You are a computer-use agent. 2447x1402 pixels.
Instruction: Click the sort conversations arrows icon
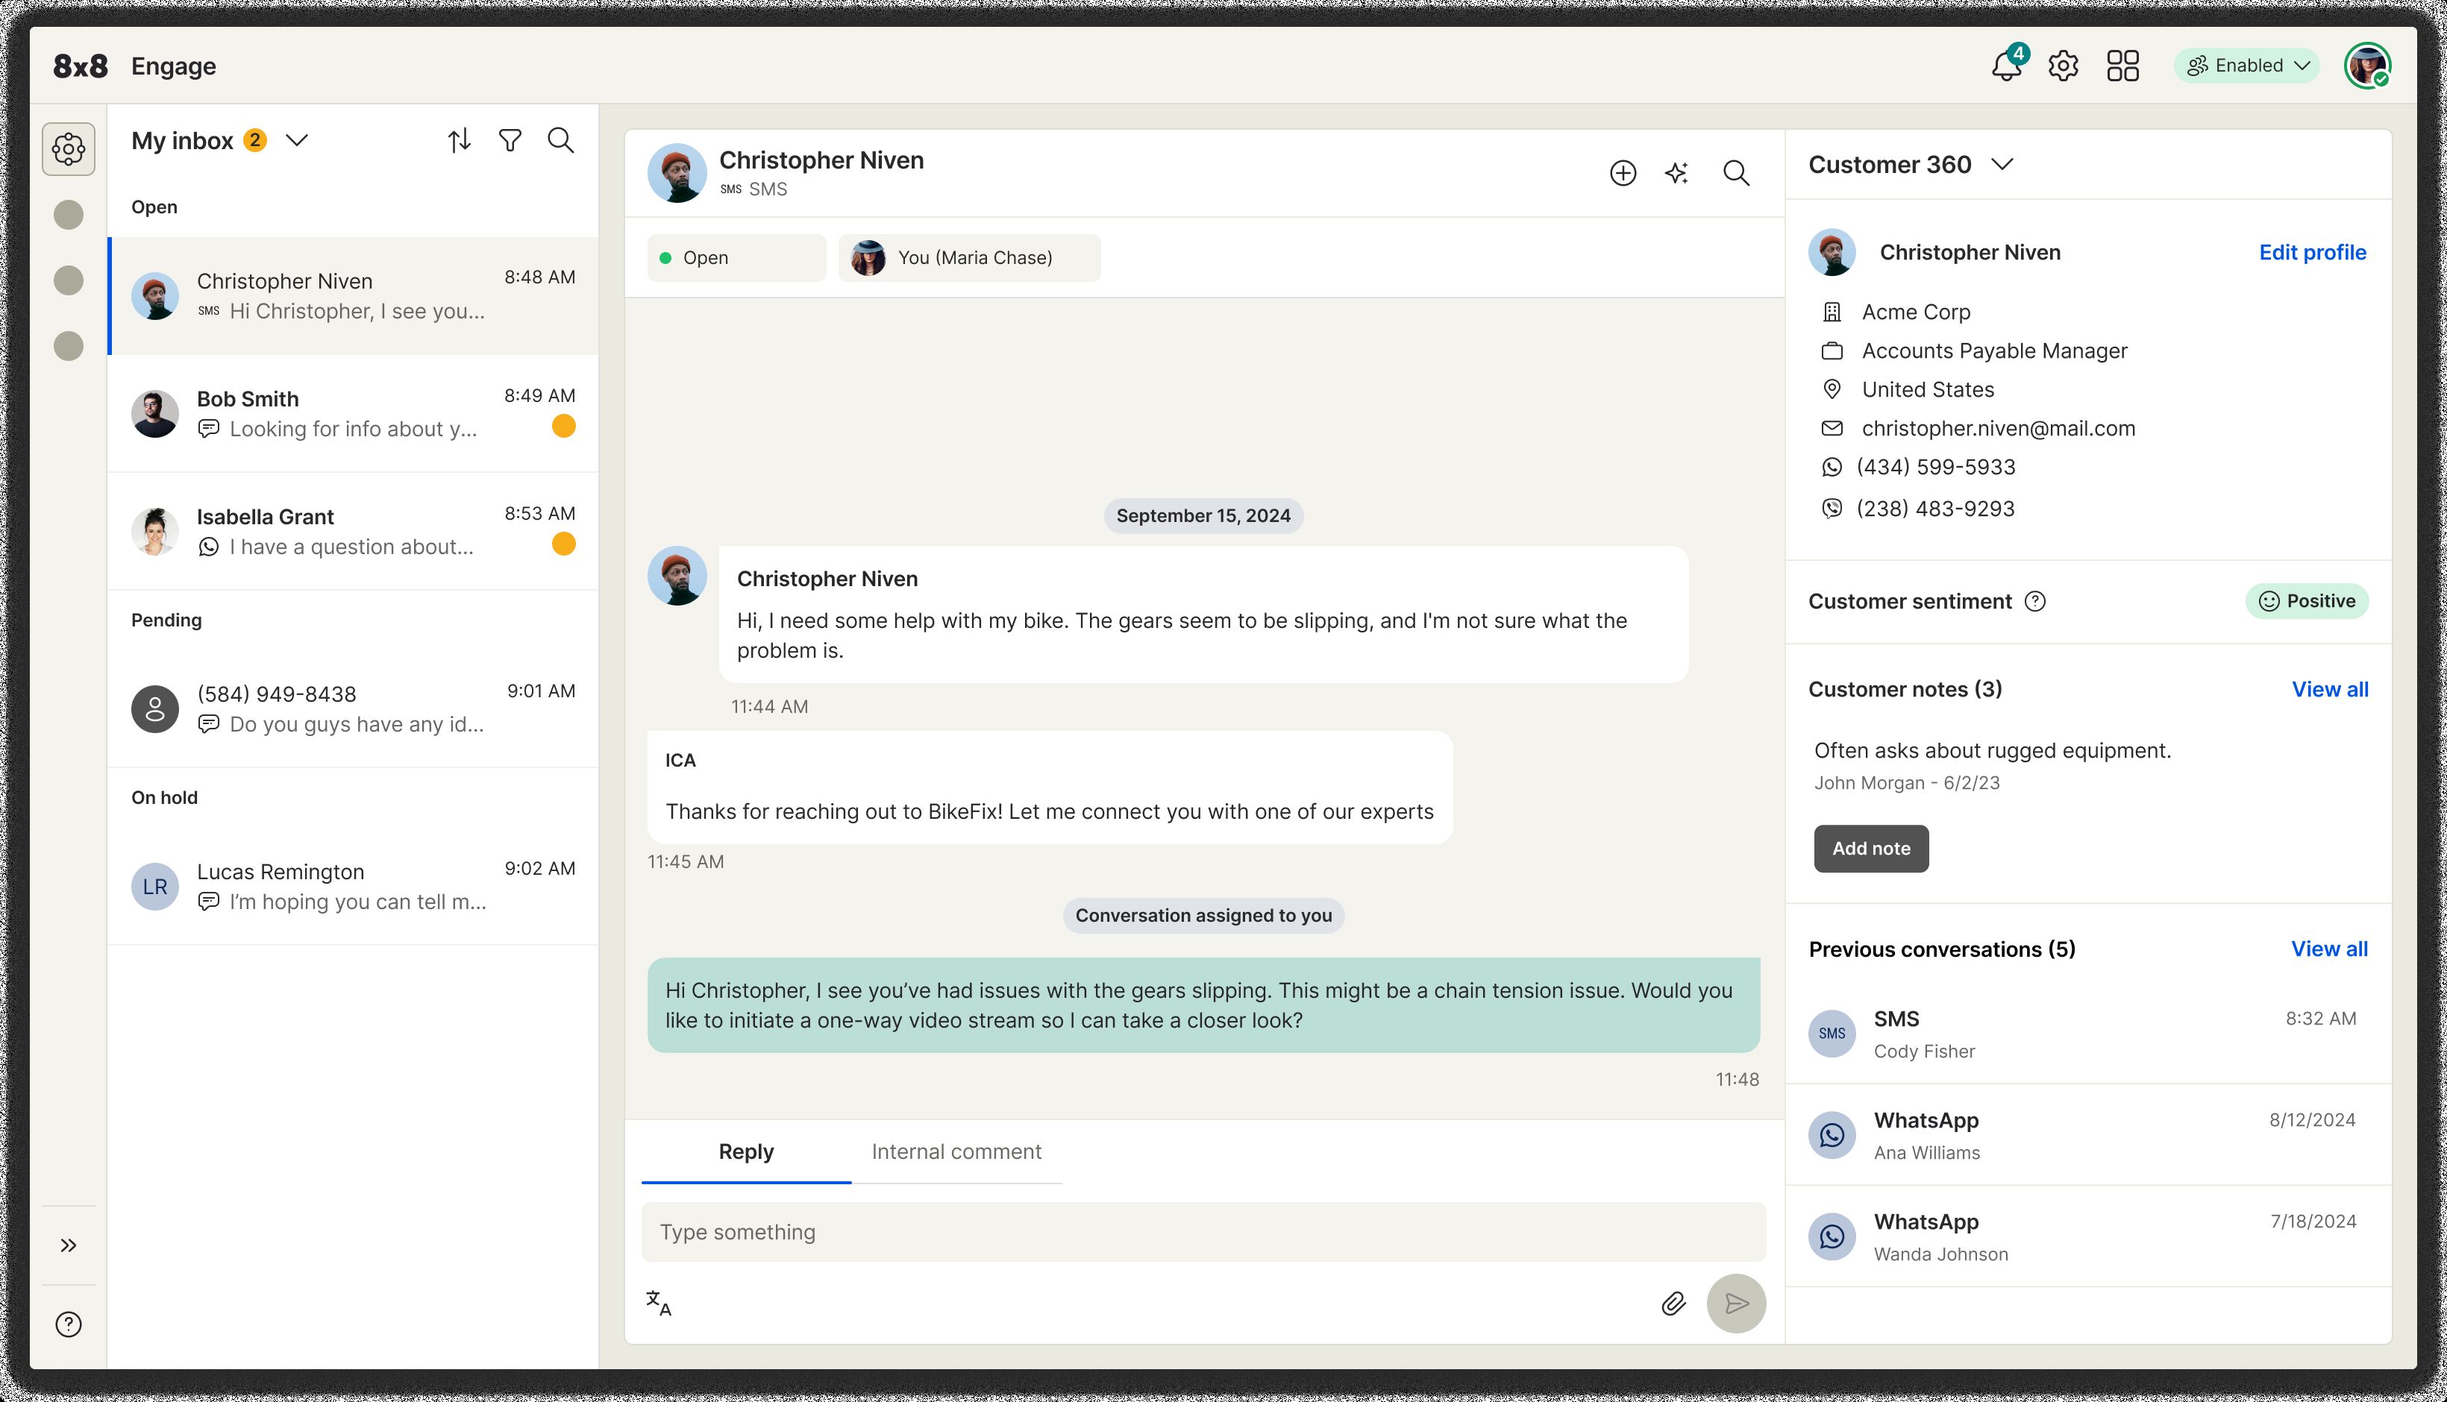pyautogui.click(x=460, y=141)
